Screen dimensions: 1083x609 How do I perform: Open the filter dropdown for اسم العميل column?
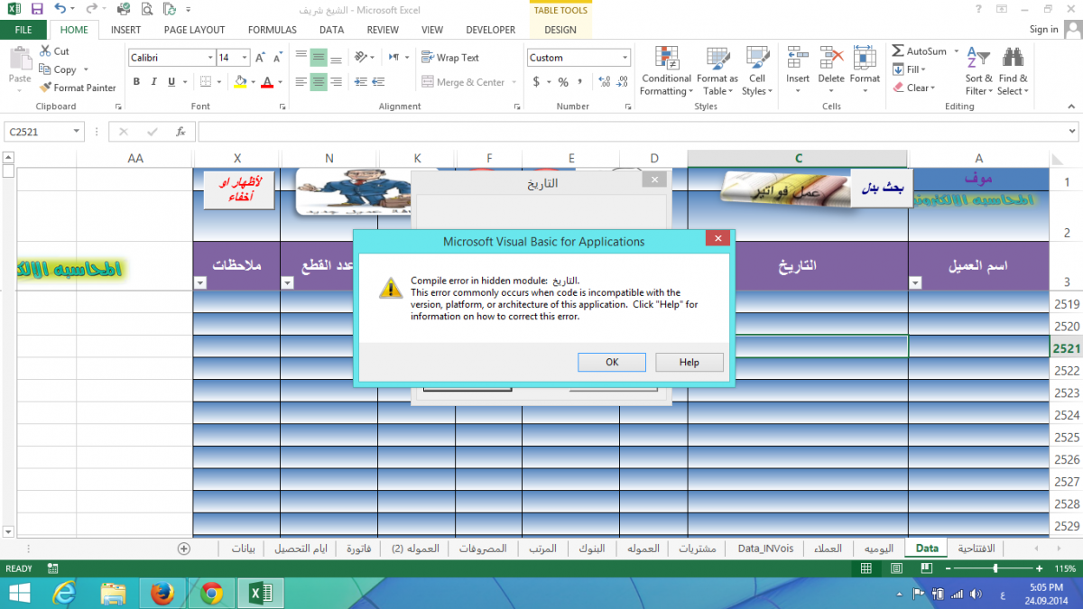pos(915,282)
